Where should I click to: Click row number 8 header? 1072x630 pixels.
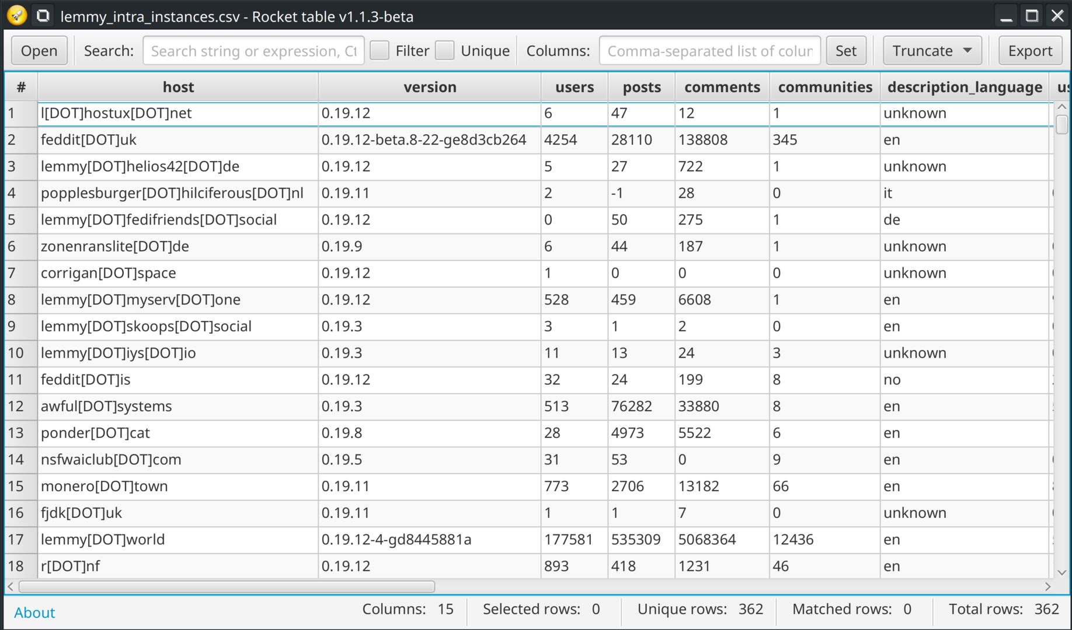point(21,300)
